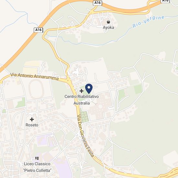The height and width of the screenshot is (178, 178).
Task: Open the Ayoka shop label
Action: (x=108, y=28)
